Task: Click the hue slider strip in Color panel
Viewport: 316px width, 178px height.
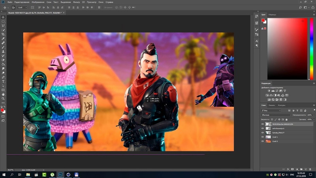Action: [x=312, y=49]
